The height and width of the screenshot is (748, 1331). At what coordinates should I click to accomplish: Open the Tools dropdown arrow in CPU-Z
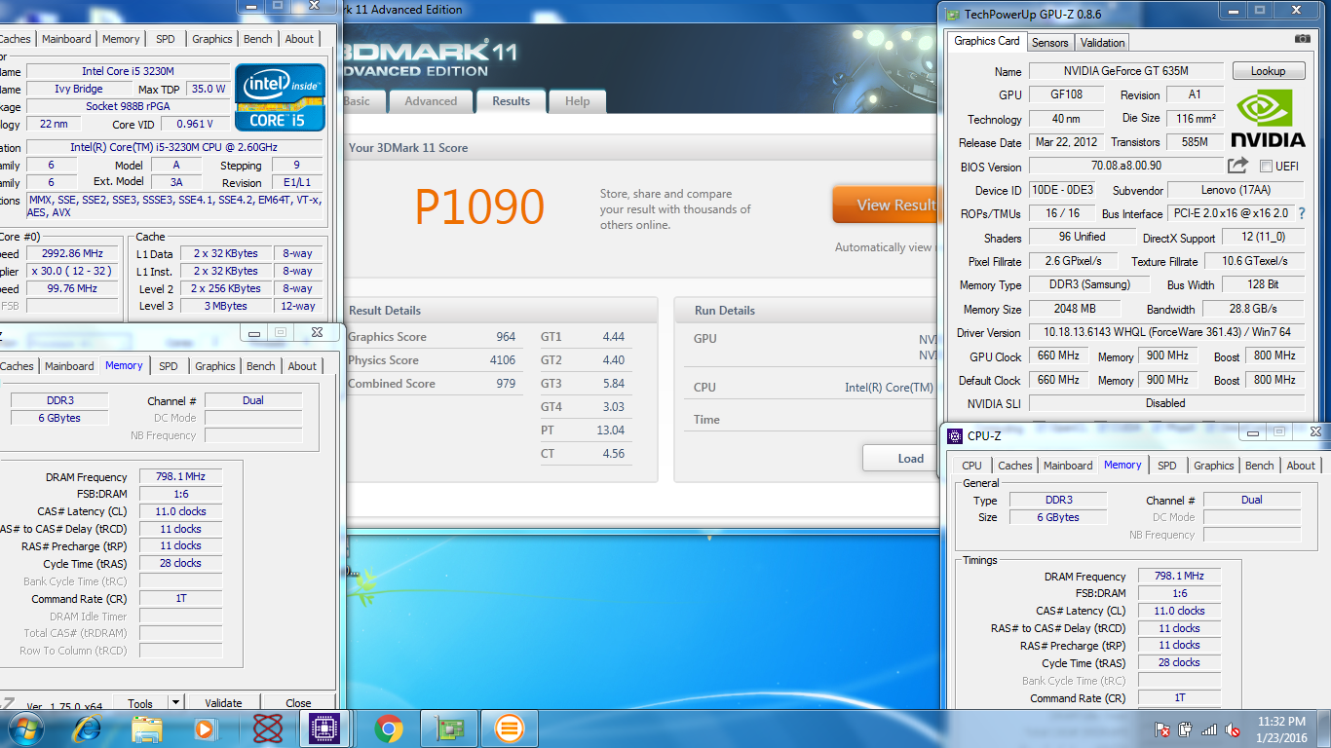[x=175, y=702]
